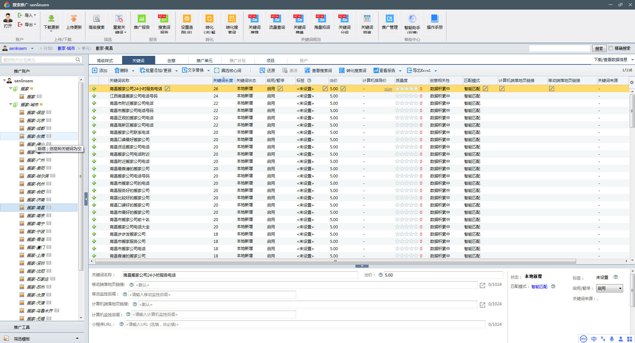Click the 下载更新 download icon
635x343 pixels.
click(51, 19)
